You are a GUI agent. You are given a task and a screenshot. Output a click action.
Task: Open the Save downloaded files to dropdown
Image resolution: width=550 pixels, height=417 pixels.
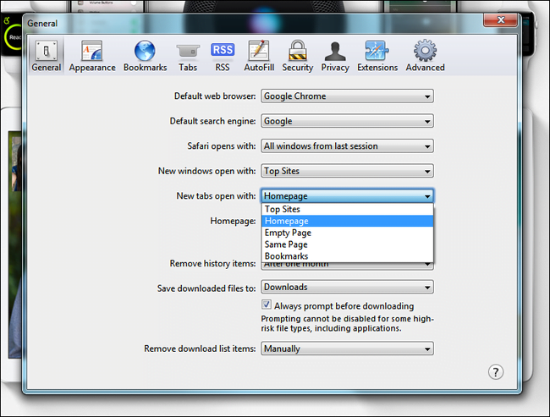[x=347, y=287]
